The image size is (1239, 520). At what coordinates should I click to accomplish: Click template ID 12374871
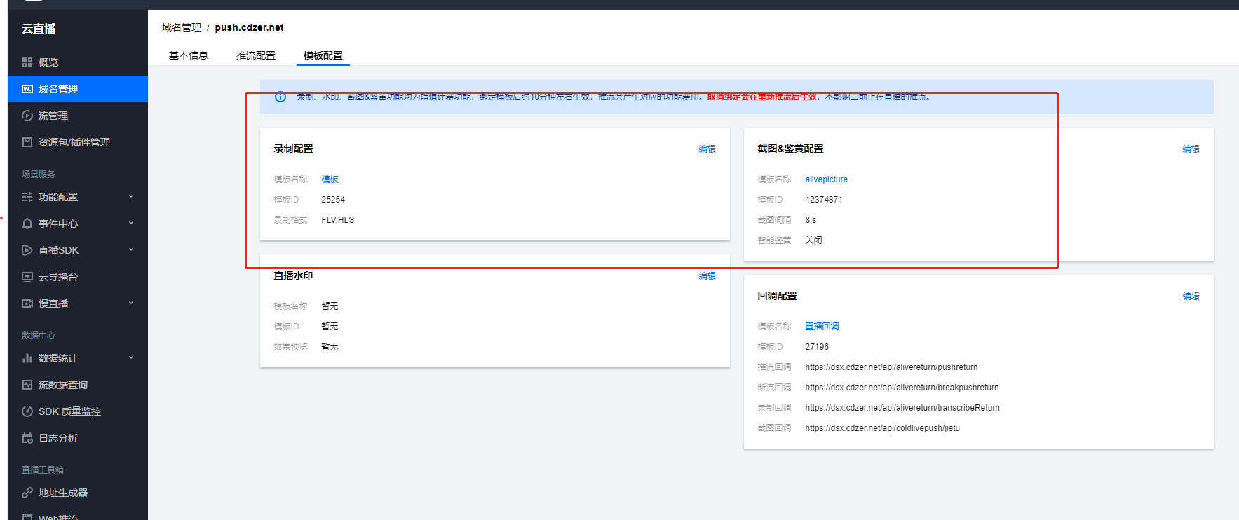click(x=824, y=200)
